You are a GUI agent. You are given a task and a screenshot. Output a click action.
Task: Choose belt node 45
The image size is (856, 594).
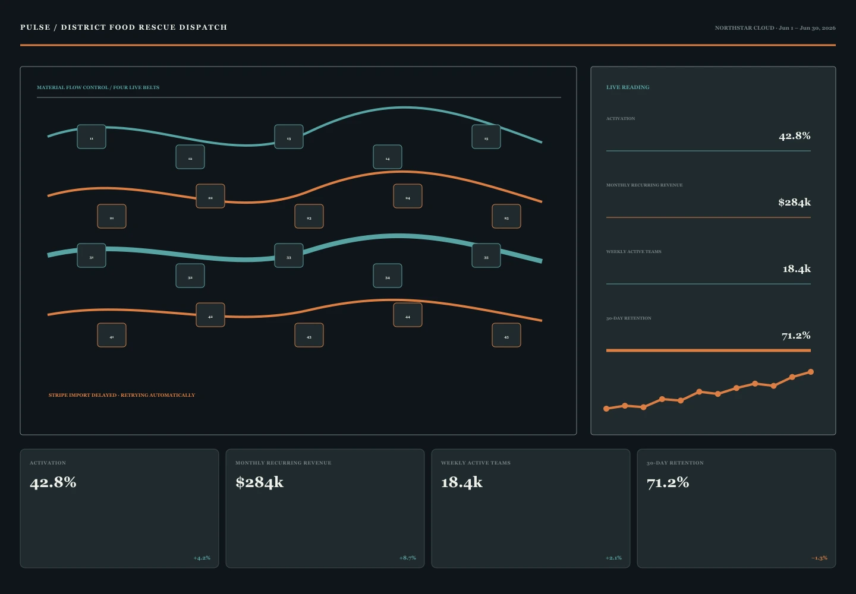tap(506, 335)
